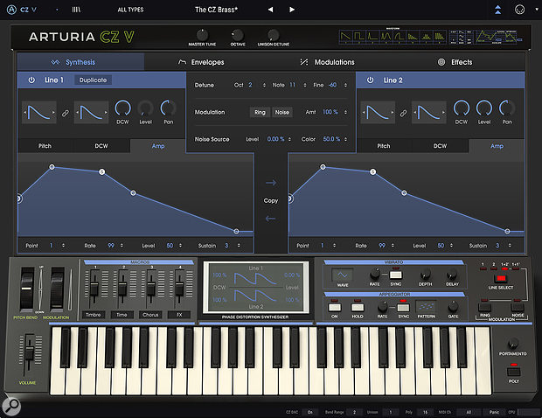Open the preset library browser icon

point(76,10)
